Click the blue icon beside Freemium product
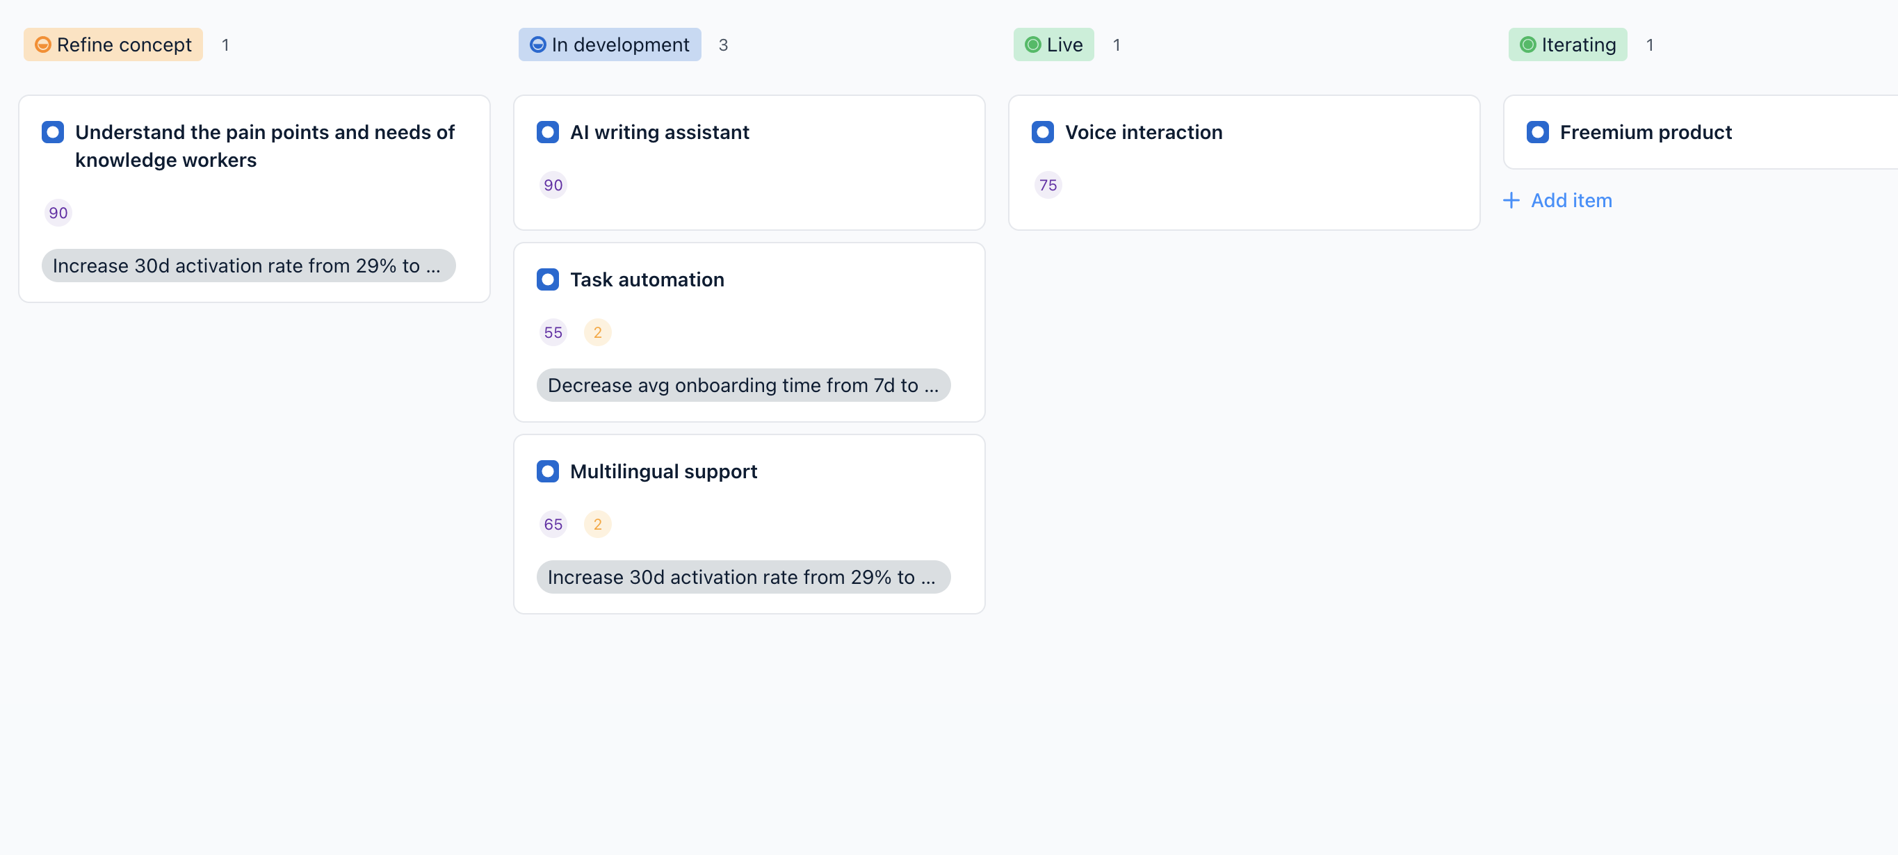 (x=1537, y=133)
